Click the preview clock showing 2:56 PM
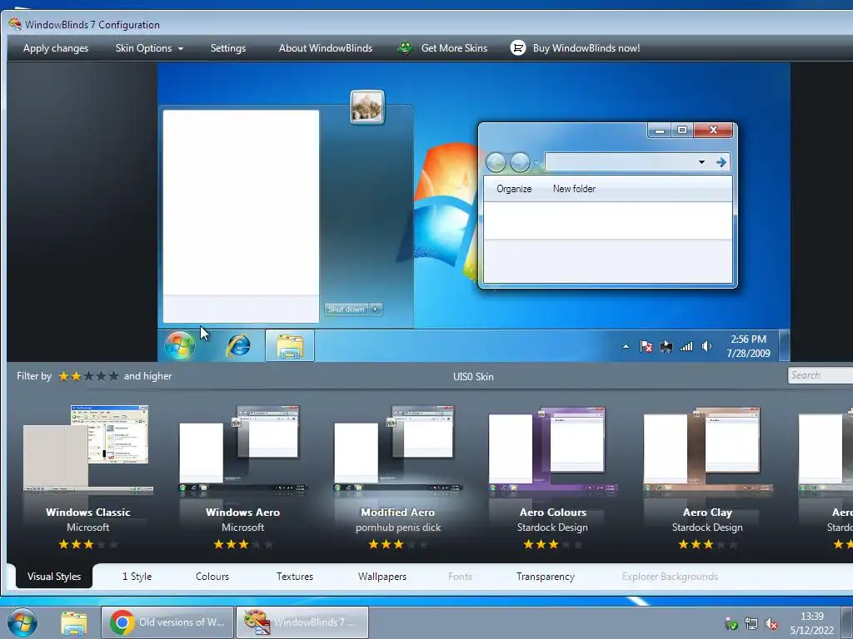 coord(749,345)
